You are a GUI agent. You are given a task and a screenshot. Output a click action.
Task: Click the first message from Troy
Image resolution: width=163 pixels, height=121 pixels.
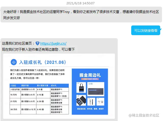[x=81, y=15]
